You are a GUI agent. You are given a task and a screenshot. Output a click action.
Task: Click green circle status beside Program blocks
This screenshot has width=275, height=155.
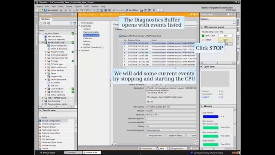pos(73,52)
